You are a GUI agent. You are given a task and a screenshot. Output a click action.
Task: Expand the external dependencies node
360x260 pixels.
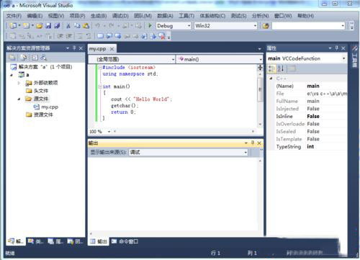[x=19, y=83]
